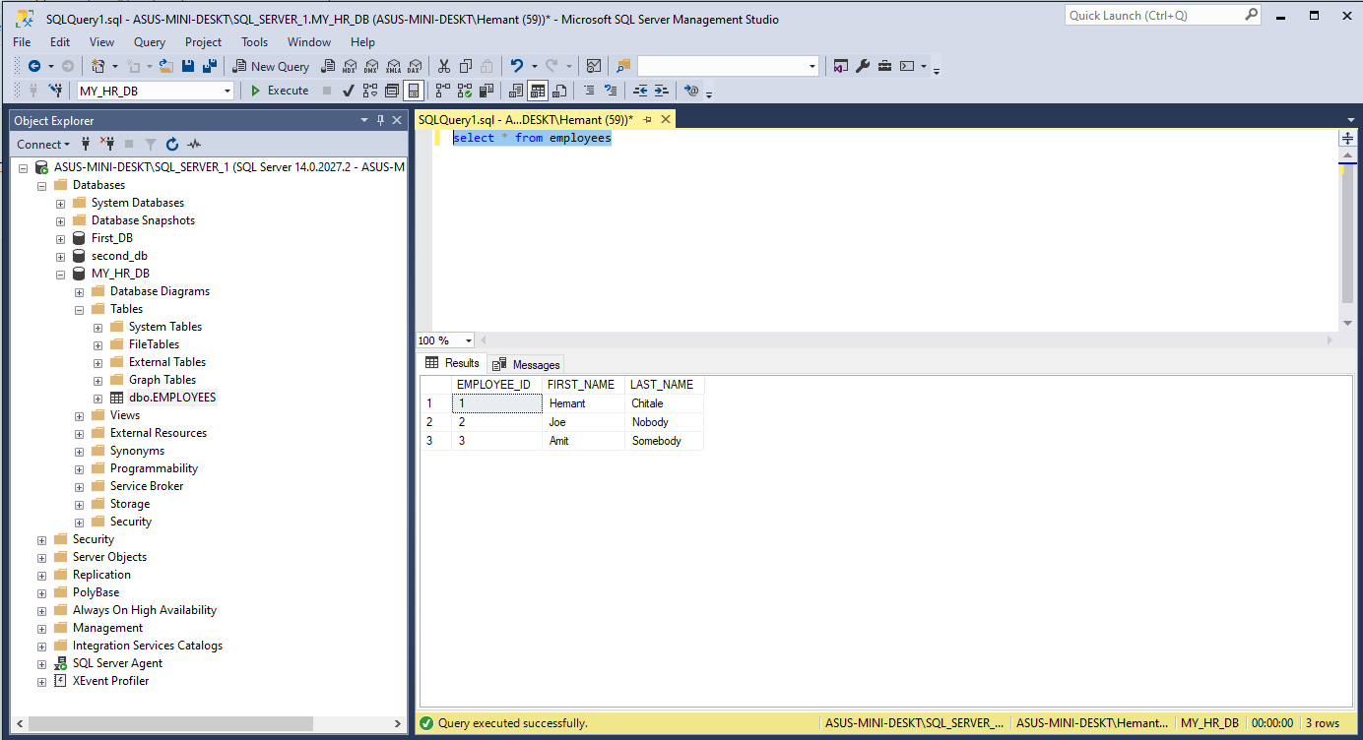Click the New Query button
This screenshot has width=1363, height=740.
click(x=271, y=66)
